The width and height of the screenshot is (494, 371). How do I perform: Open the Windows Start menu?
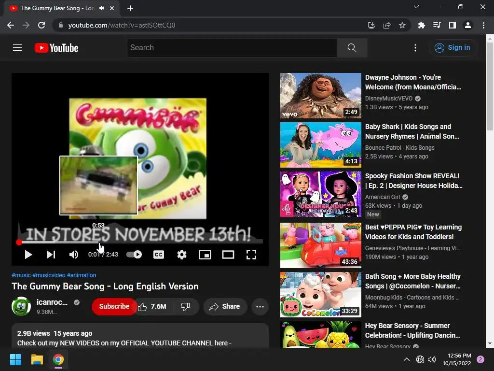point(15,359)
